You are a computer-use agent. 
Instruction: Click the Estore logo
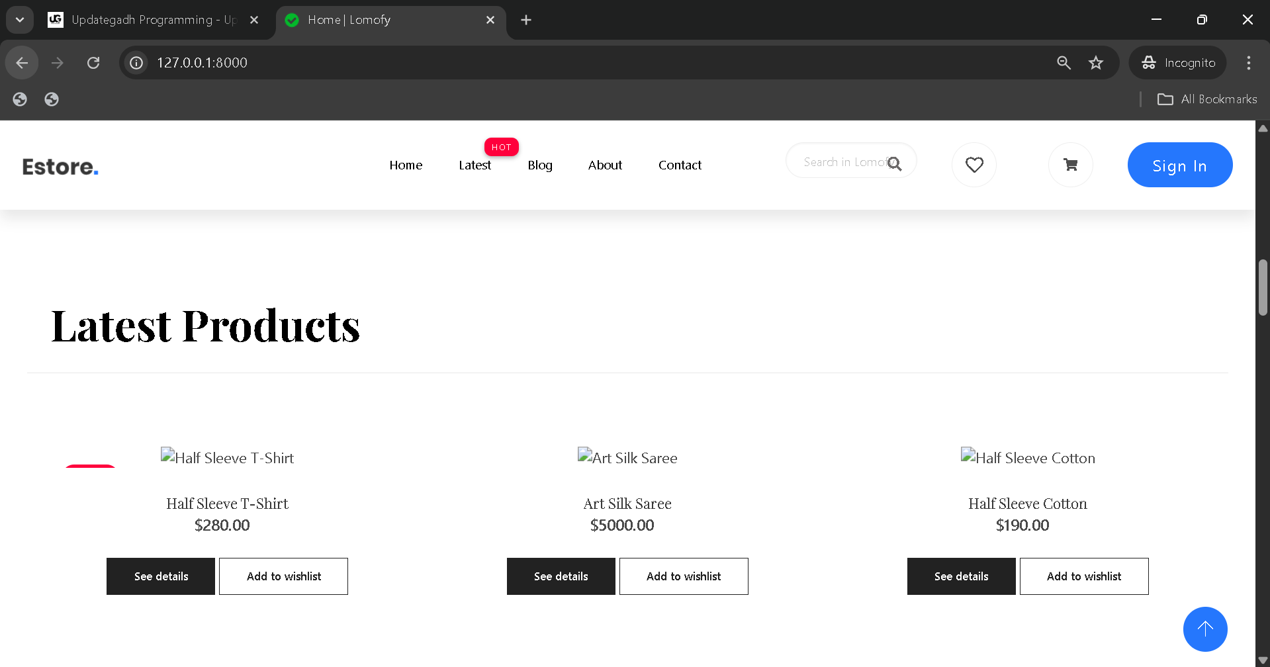(60, 165)
